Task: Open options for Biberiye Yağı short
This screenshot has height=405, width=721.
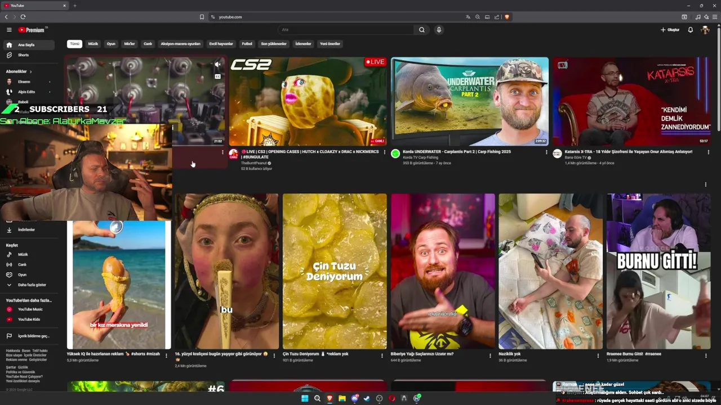Action: (490, 355)
